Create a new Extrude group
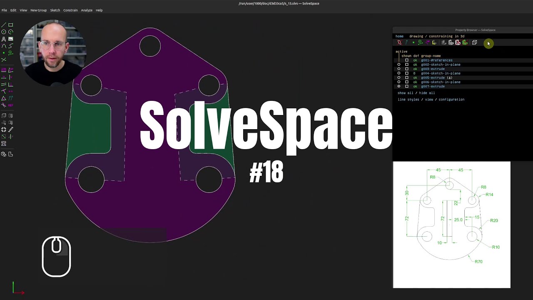533x300 pixels. [x=4, y=115]
